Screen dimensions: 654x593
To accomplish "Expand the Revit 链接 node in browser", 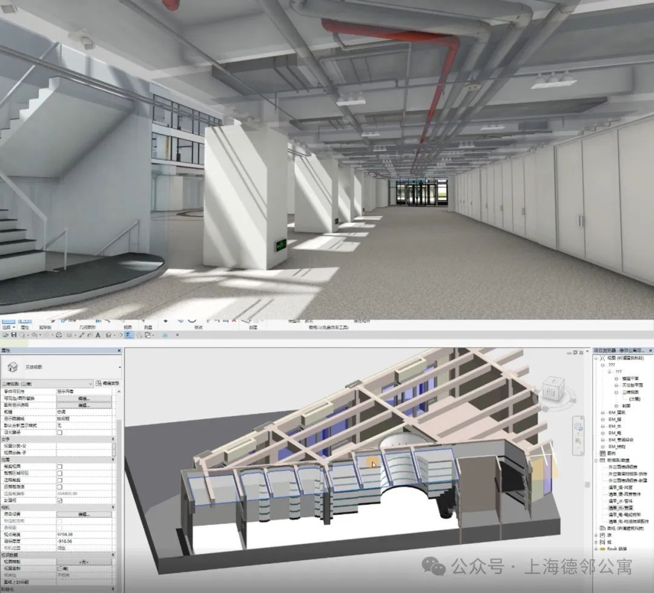I will [596, 549].
